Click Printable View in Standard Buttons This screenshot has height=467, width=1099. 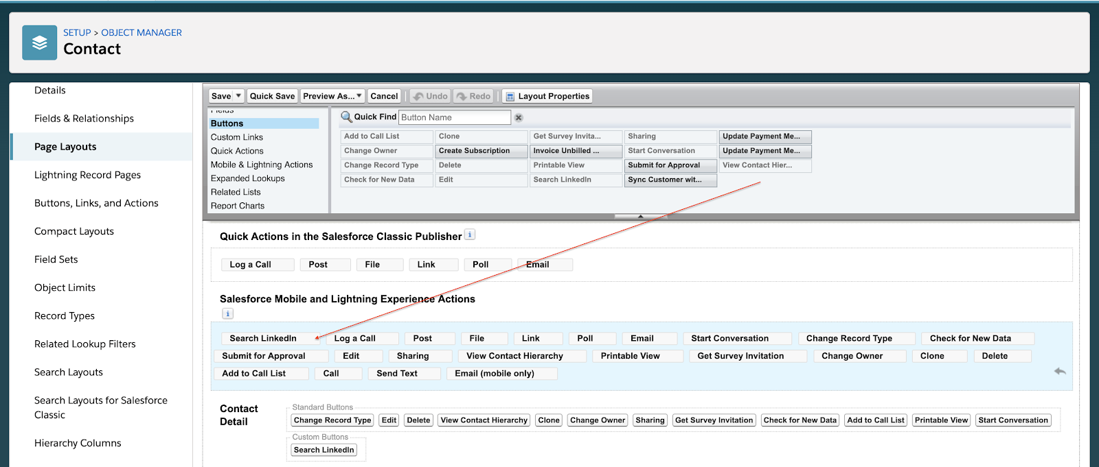click(x=941, y=420)
